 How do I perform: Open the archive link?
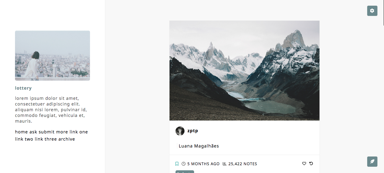[67, 139]
